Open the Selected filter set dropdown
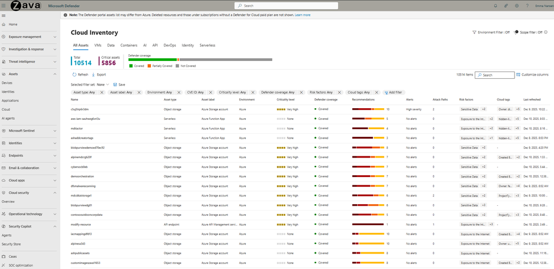 (x=103, y=84)
